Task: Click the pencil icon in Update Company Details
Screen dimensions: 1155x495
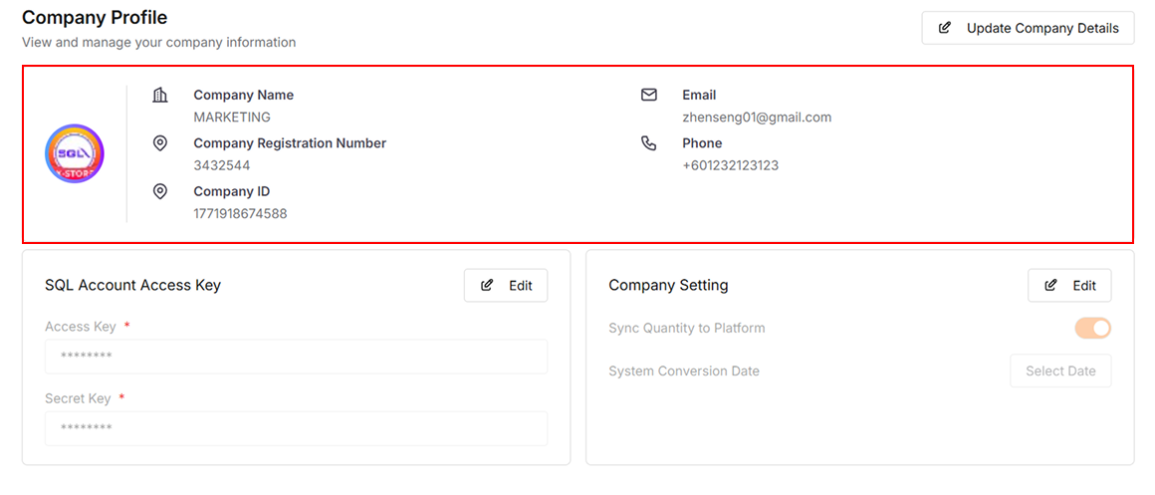Action: [944, 28]
